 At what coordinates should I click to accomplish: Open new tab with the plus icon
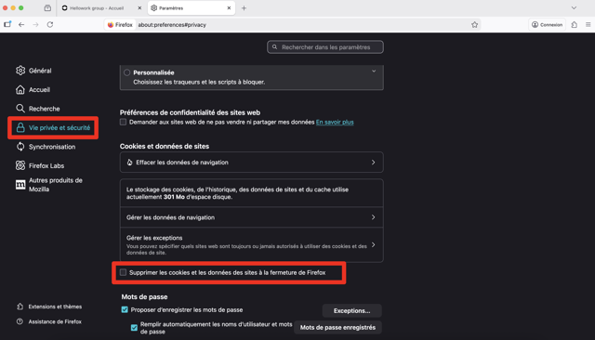(x=244, y=8)
